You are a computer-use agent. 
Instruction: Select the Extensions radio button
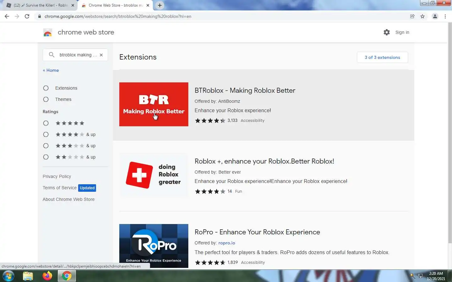point(46,88)
